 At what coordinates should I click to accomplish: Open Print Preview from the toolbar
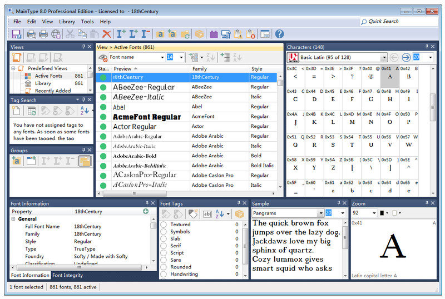[x=31, y=34]
